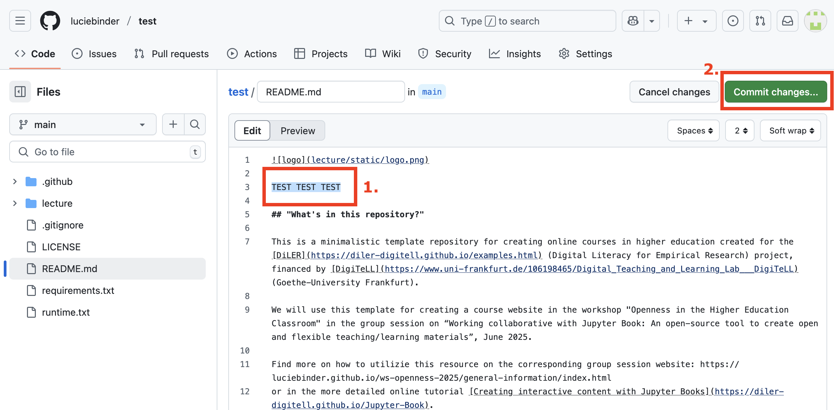Open the repository file search magnifier
834x410 pixels.
click(x=195, y=124)
